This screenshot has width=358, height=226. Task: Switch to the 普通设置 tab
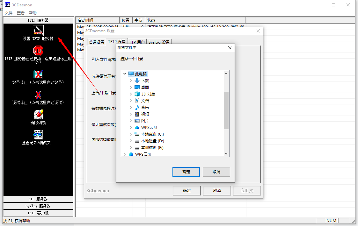coord(97,42)
